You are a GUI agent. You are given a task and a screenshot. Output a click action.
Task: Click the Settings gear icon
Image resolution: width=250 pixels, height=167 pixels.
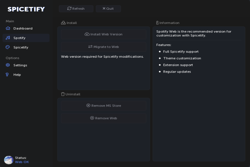8,65
